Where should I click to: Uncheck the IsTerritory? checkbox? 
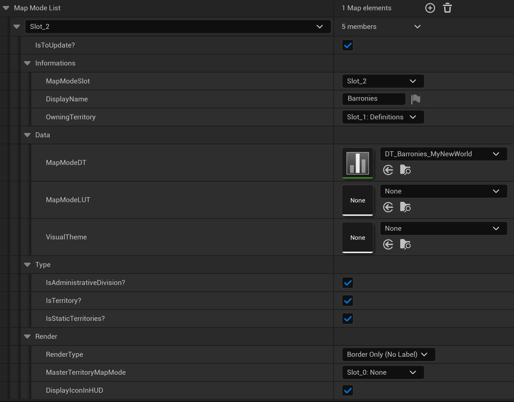[x=348, y=301]
